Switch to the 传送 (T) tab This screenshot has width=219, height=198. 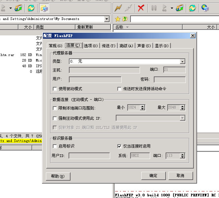click(109, 46)
